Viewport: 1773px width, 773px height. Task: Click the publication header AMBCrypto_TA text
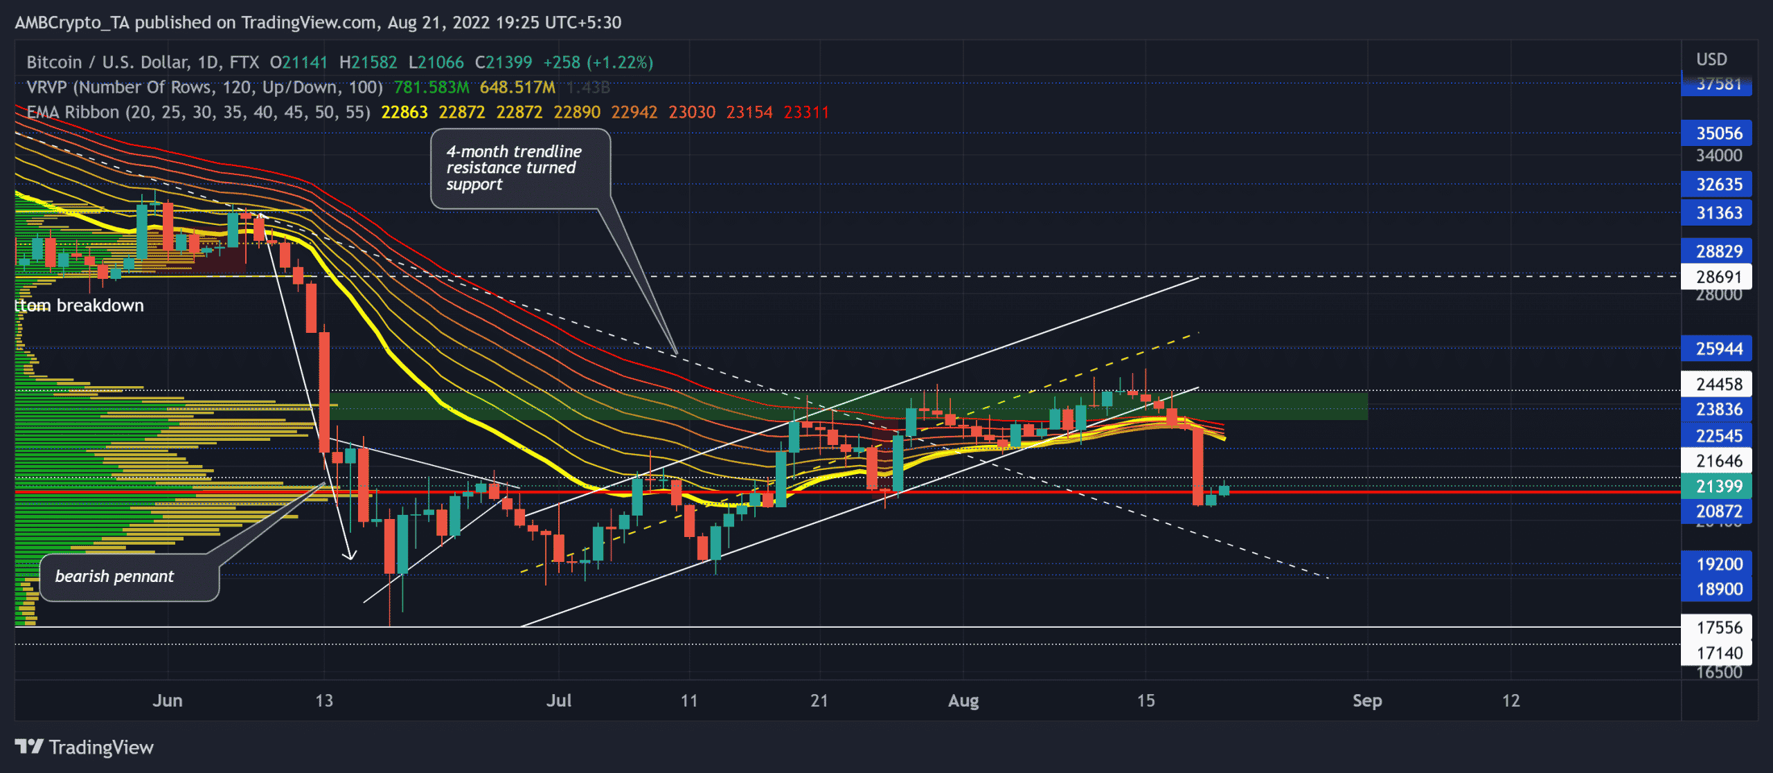(x=72, y=23)
